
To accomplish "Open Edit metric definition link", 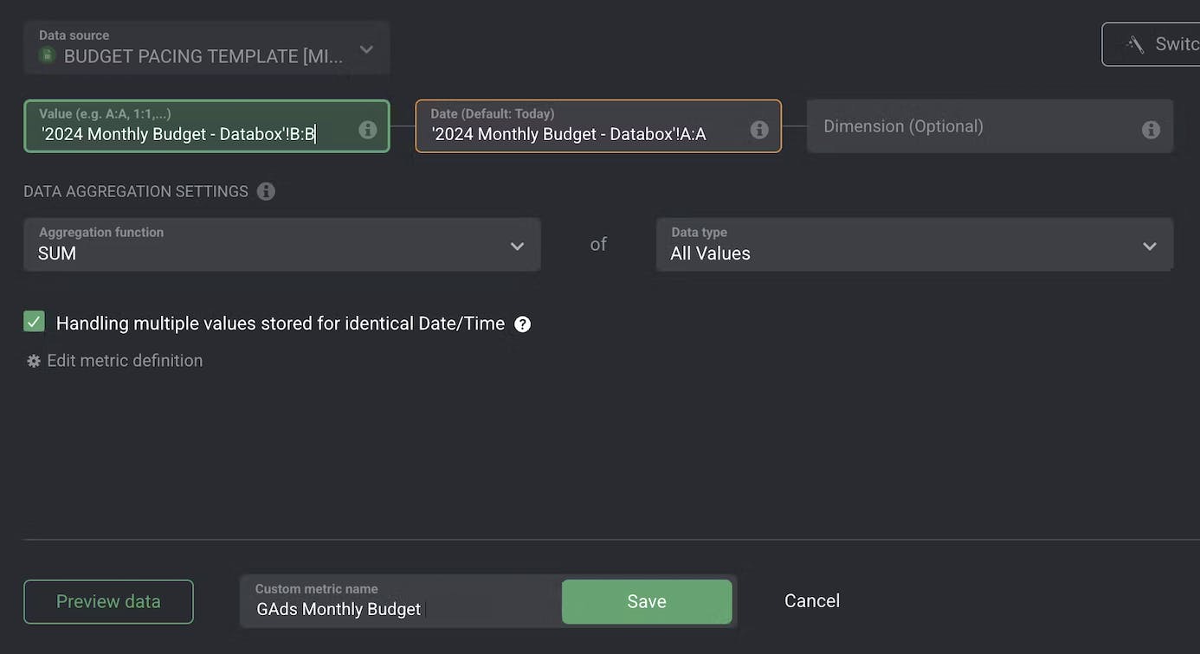I will point(125,361).
